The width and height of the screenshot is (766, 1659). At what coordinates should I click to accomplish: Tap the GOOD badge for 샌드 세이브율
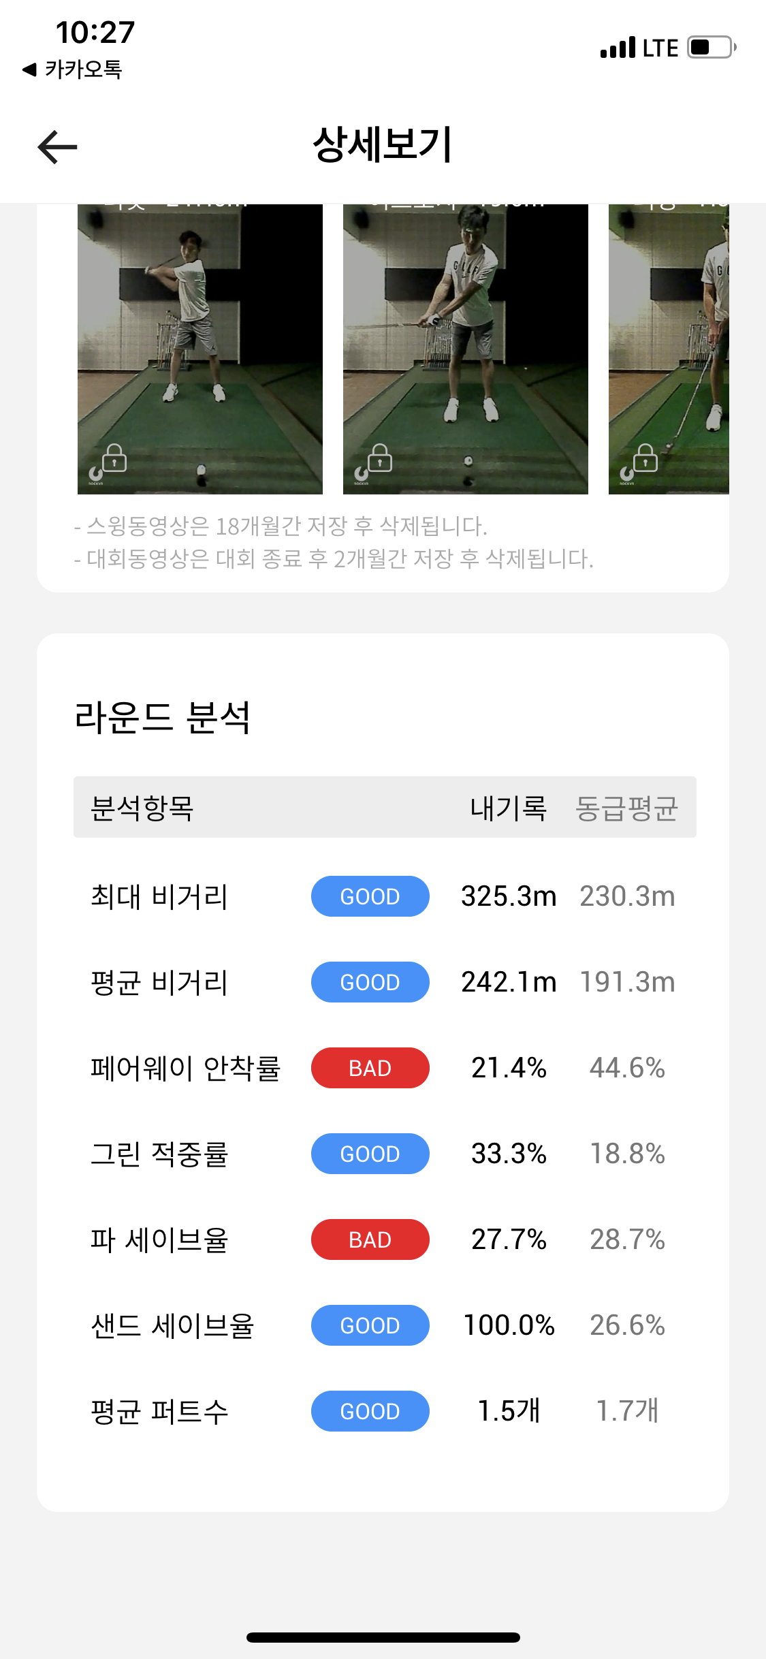click(370, 1325)
